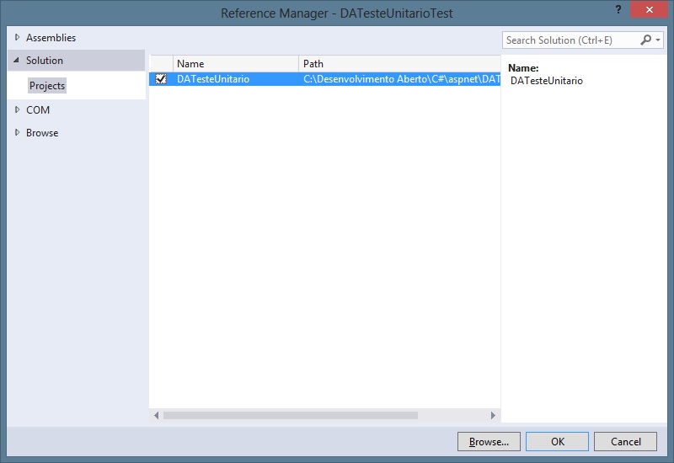The width and height of the screenshot is (674, 463).
Task: Collapse the Solution category arrow
Action: coord(17,61)
